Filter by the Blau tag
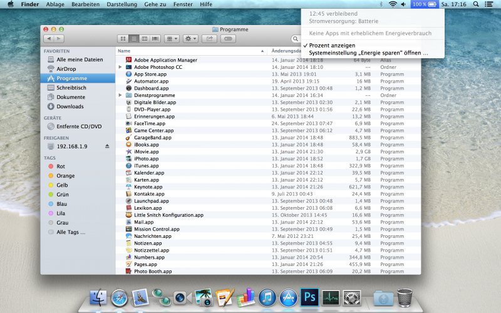Screen dimensions: 501x313 click(x=78, y=204)
